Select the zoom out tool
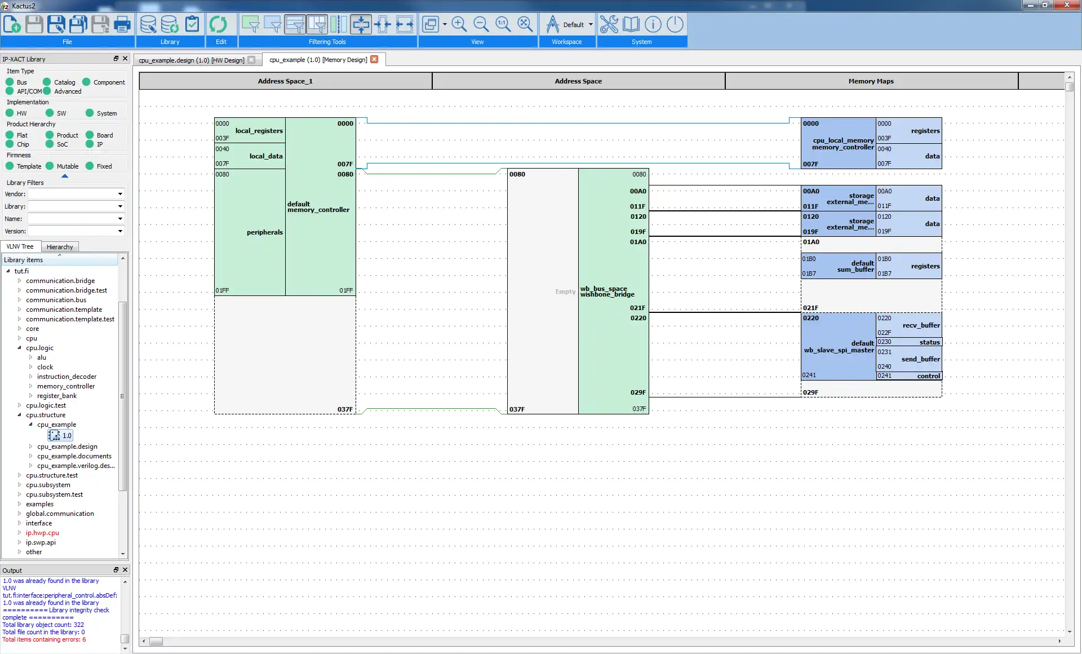The width and height of the screenshot is (1082, 654). click(481, 24)
